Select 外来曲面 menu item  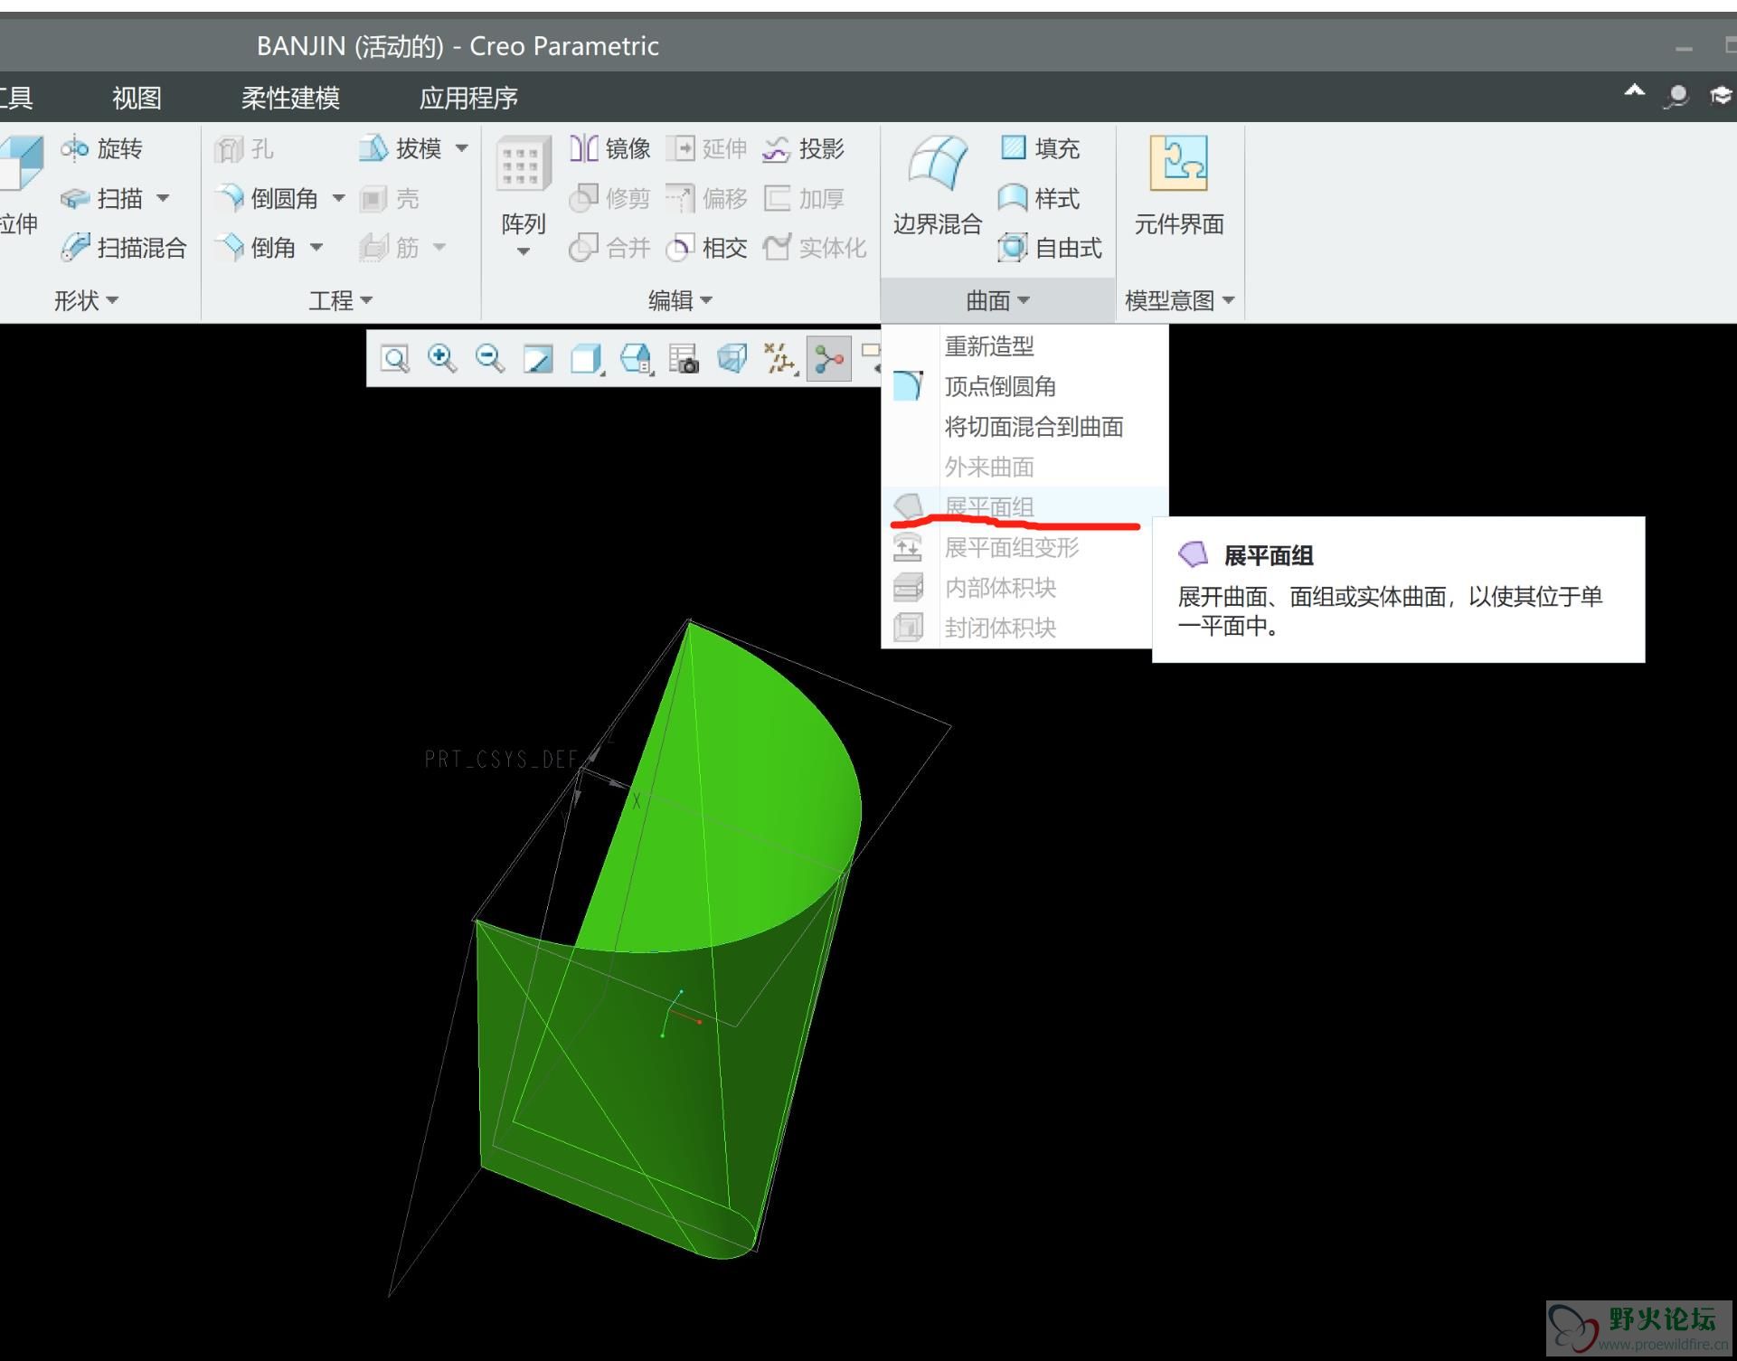1025,467
